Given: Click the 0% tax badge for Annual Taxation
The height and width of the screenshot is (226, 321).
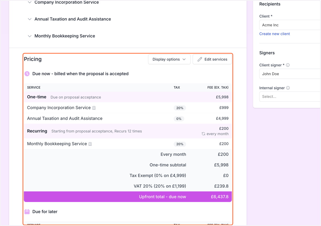Looking at the screenshot, I should pos(179,119).
